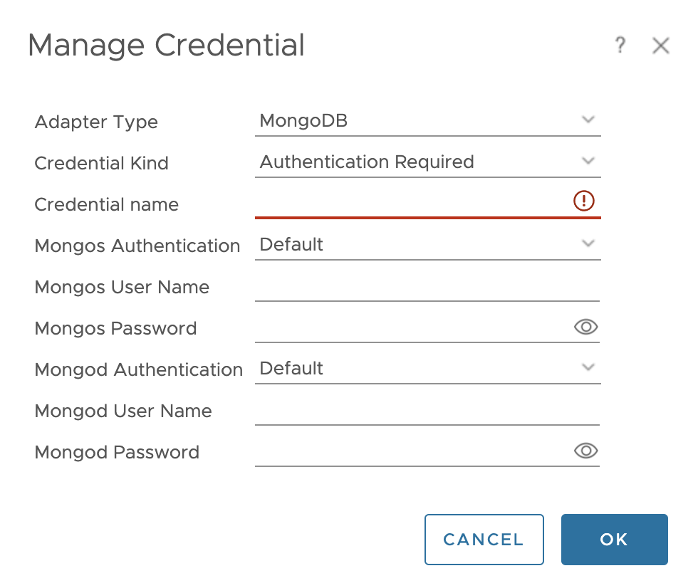
Task: Click the Mongod Authentication label
Action: tap(138, 369)
